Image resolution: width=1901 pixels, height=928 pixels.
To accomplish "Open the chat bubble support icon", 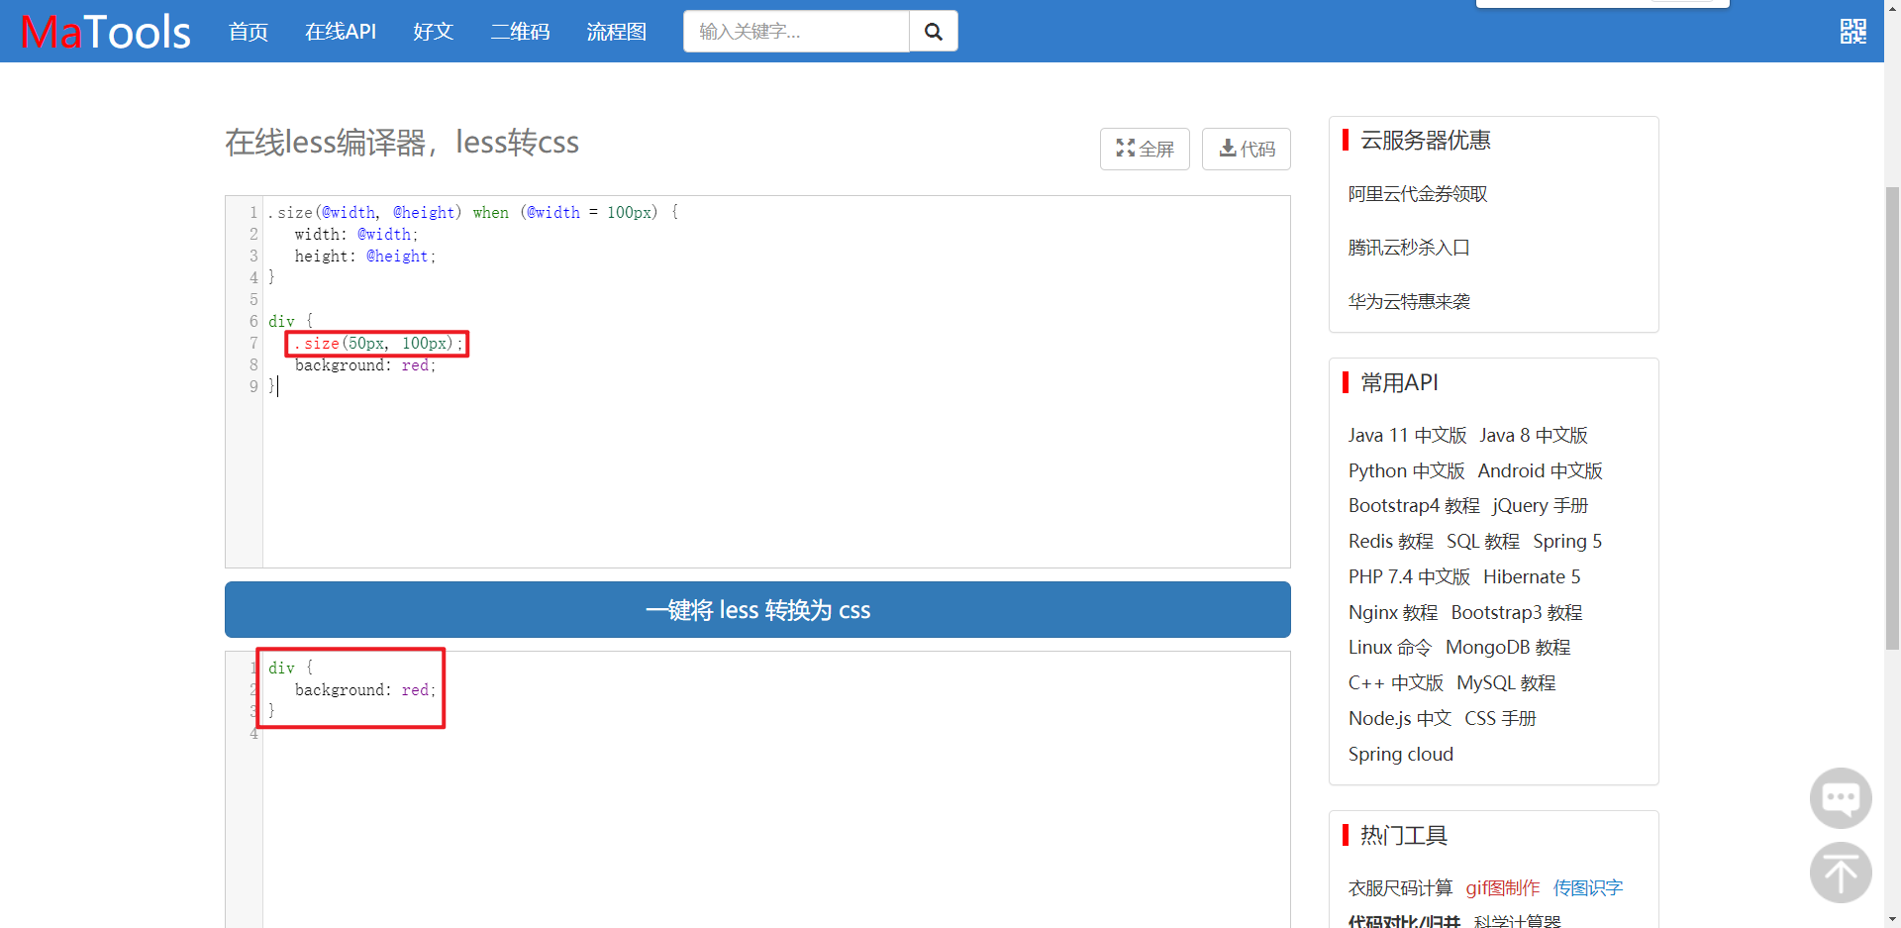I will tap(1841, 797).
